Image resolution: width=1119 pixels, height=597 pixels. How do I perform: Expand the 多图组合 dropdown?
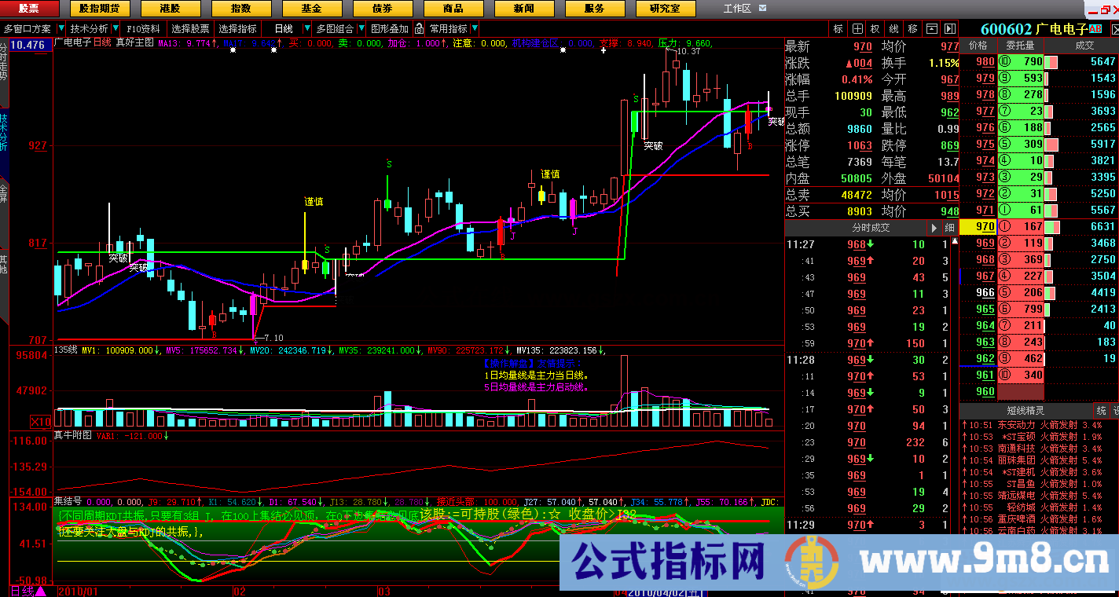(x=361, y=29)
